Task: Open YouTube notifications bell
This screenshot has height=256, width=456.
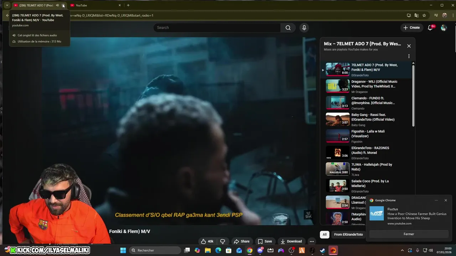Action: tap(430, 28)
